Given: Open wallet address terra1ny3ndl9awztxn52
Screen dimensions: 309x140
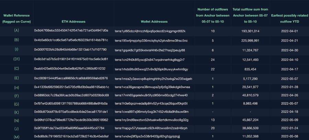Looking at the screenshot, I should coord(151,120).
